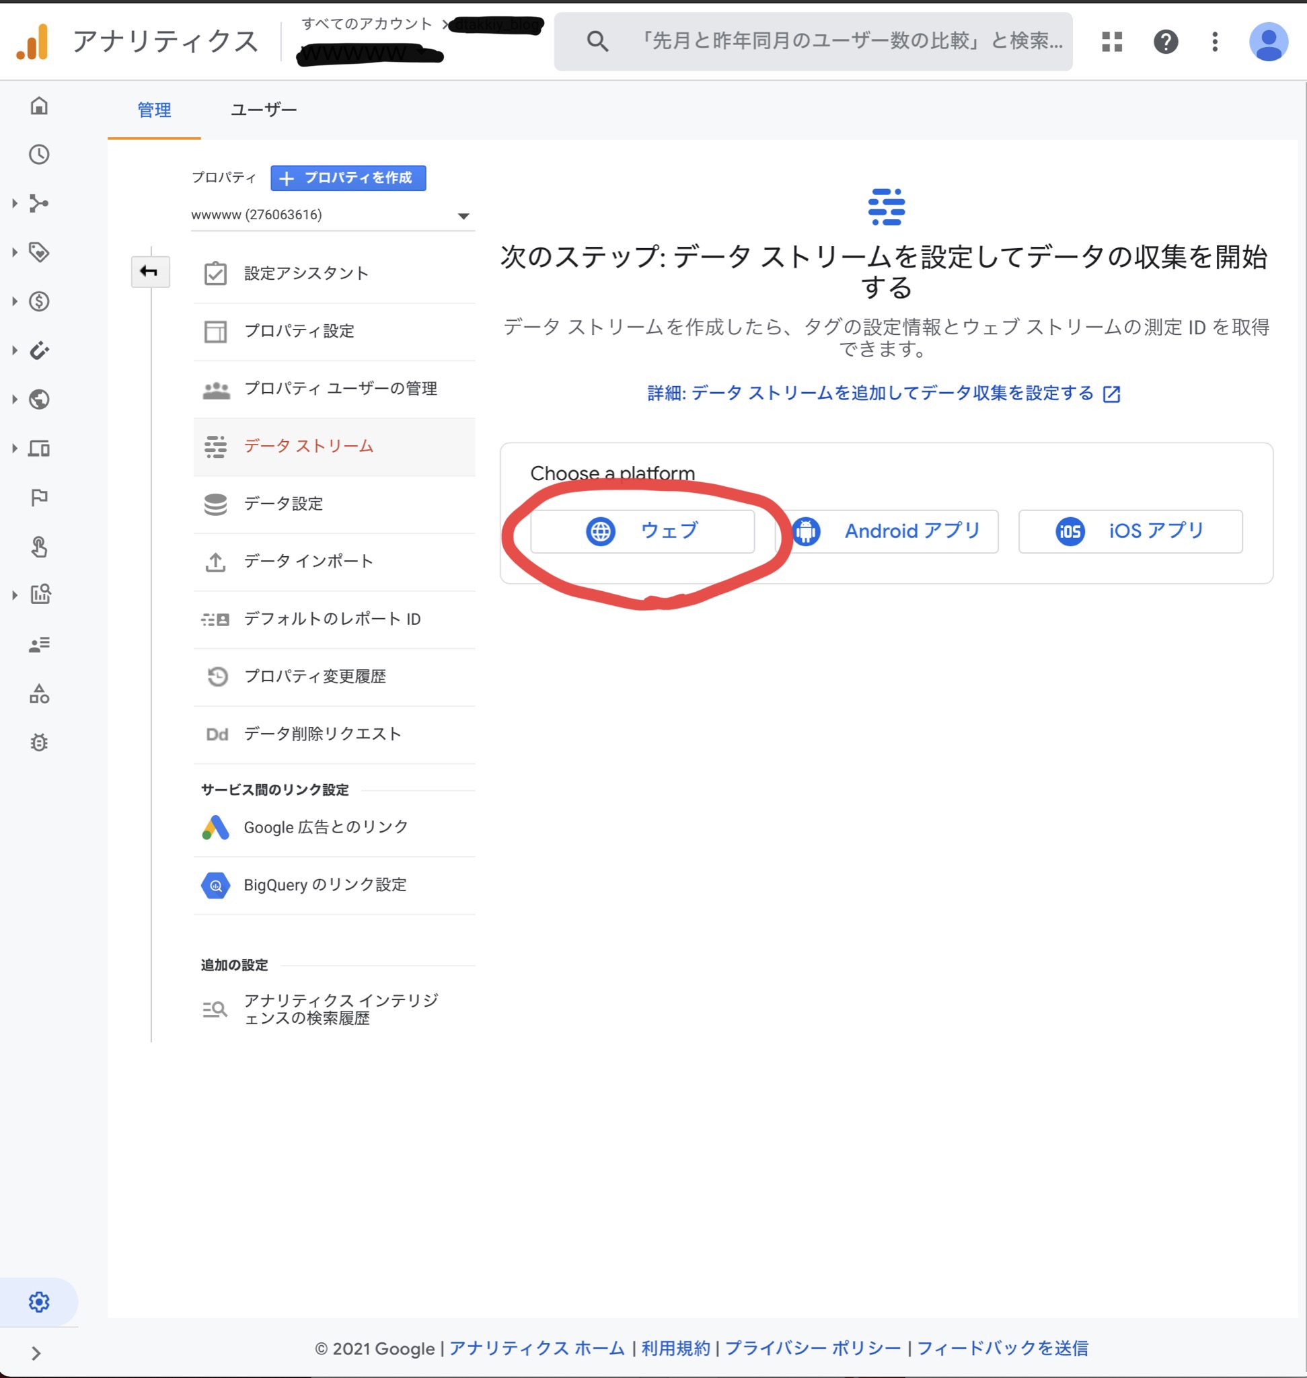Viewport: 1307px width, 1378px height.
Task: Expand the left navigation with bottom chevron
Action: 36,1353
